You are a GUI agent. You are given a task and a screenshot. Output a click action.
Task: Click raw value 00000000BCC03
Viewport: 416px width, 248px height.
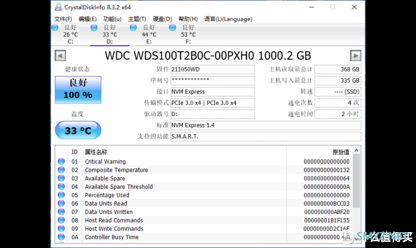[x=327, y=204]
